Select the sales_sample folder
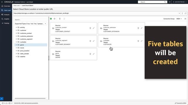This screenshot has height=105, width=188. tap(24, 54)
